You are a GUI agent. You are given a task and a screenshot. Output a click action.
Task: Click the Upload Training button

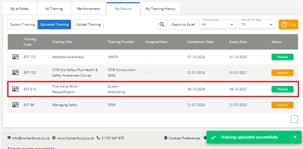tap(88, 25)
